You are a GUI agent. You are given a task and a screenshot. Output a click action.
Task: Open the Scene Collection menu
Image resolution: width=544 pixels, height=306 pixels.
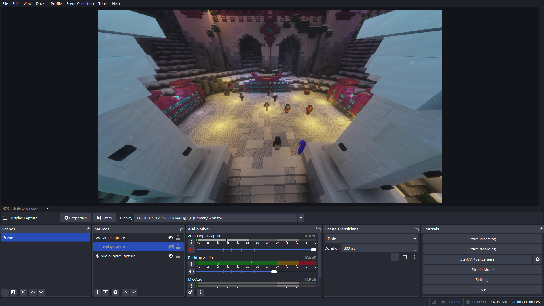click(x=80, y=4)
